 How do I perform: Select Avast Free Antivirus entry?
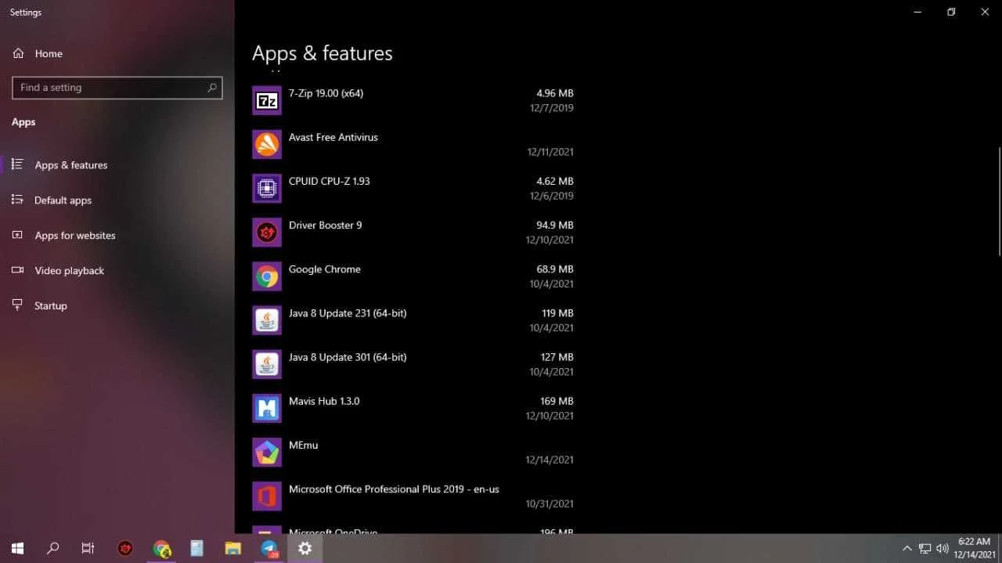(413, 144)
